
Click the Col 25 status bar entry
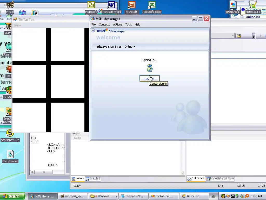click(241, 186)
